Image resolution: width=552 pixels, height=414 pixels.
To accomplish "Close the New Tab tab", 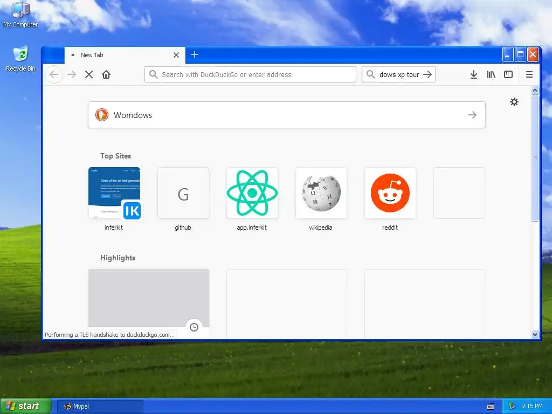I will click(x=176, y=55).
